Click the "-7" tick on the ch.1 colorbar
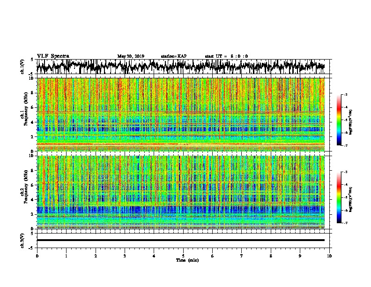371x287 pixels. pos(346,145)
